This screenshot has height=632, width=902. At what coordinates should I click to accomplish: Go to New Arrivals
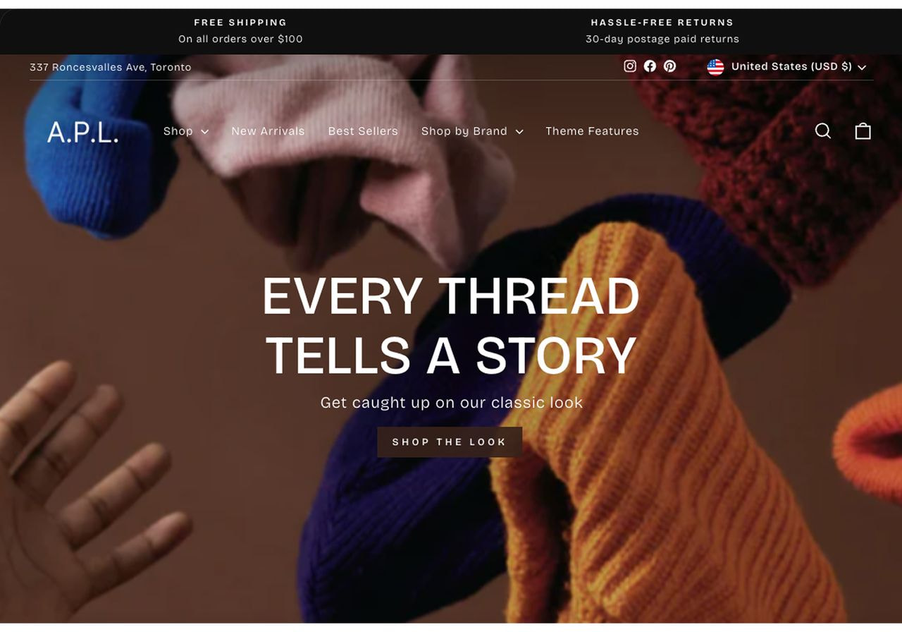268,131
